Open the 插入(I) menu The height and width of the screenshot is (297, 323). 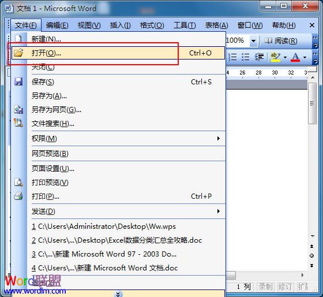click(121, 25)
